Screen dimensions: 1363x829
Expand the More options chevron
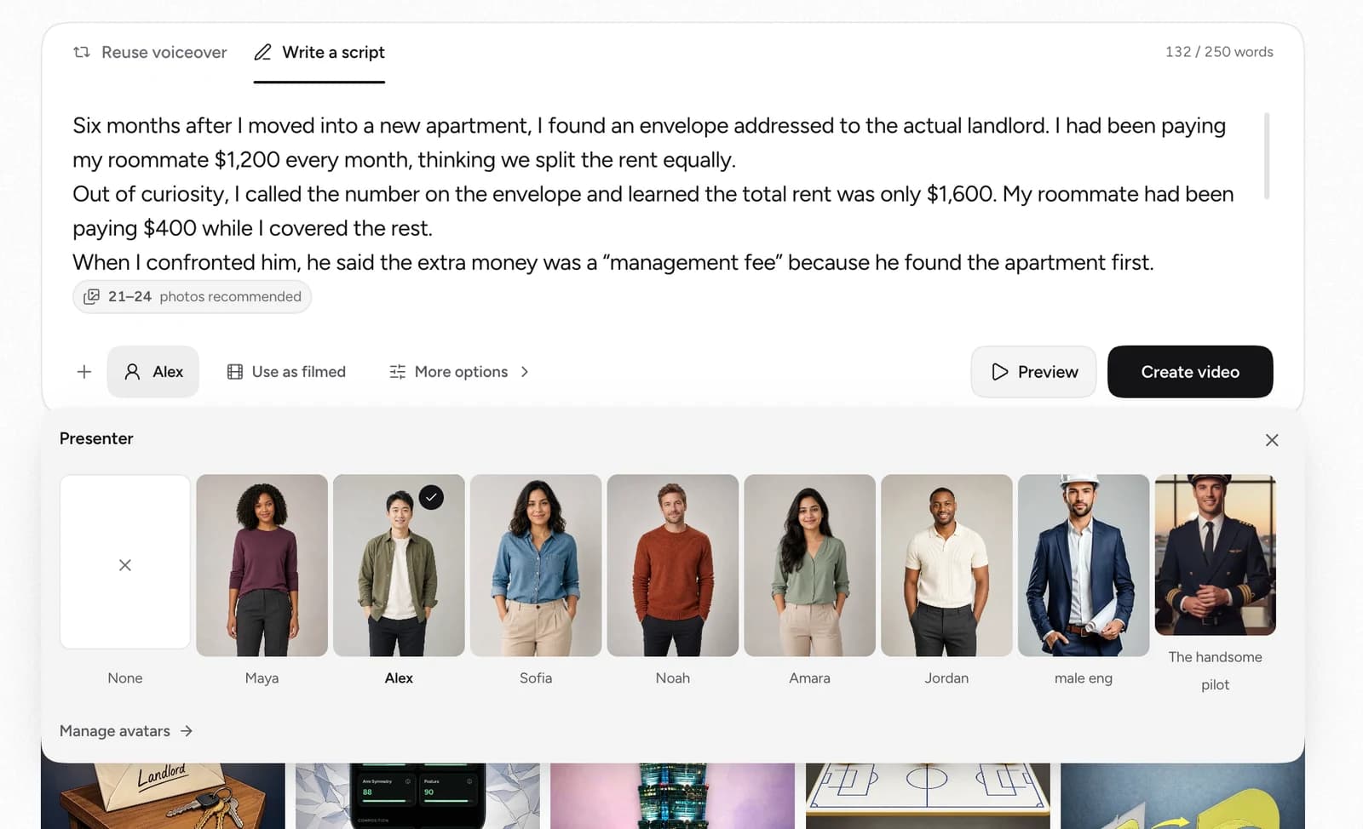[x=525, y=372]
